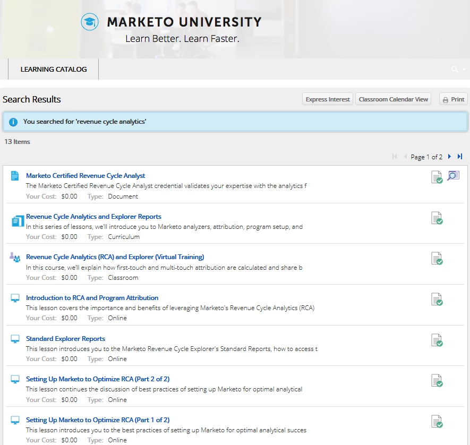Click request icon for Revenue Cycle Analytics and Explorer Reports
This screenshot has width=470, height=445.
437,218
